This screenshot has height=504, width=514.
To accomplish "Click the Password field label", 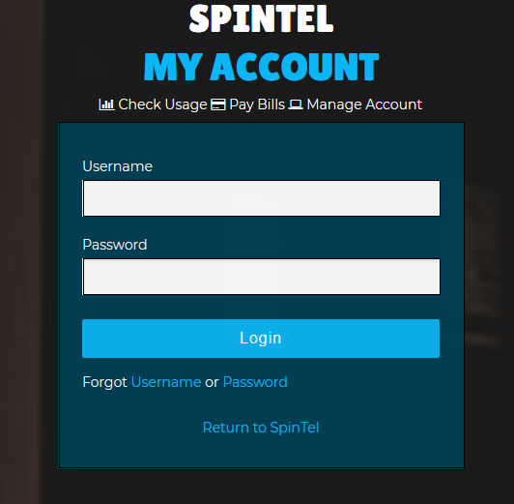I will tap(115, 245).
